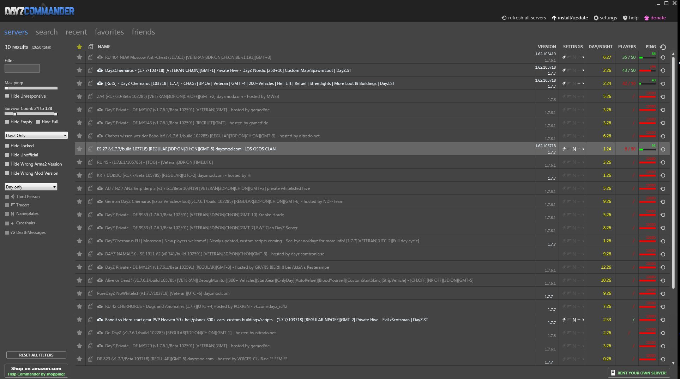Click the Max ping slider track

tap(31, 88)
